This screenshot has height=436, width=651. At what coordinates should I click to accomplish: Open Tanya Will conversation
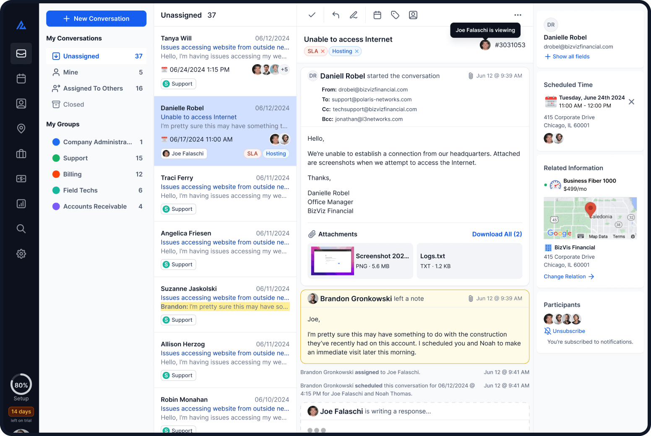click(x=225, y=62)
